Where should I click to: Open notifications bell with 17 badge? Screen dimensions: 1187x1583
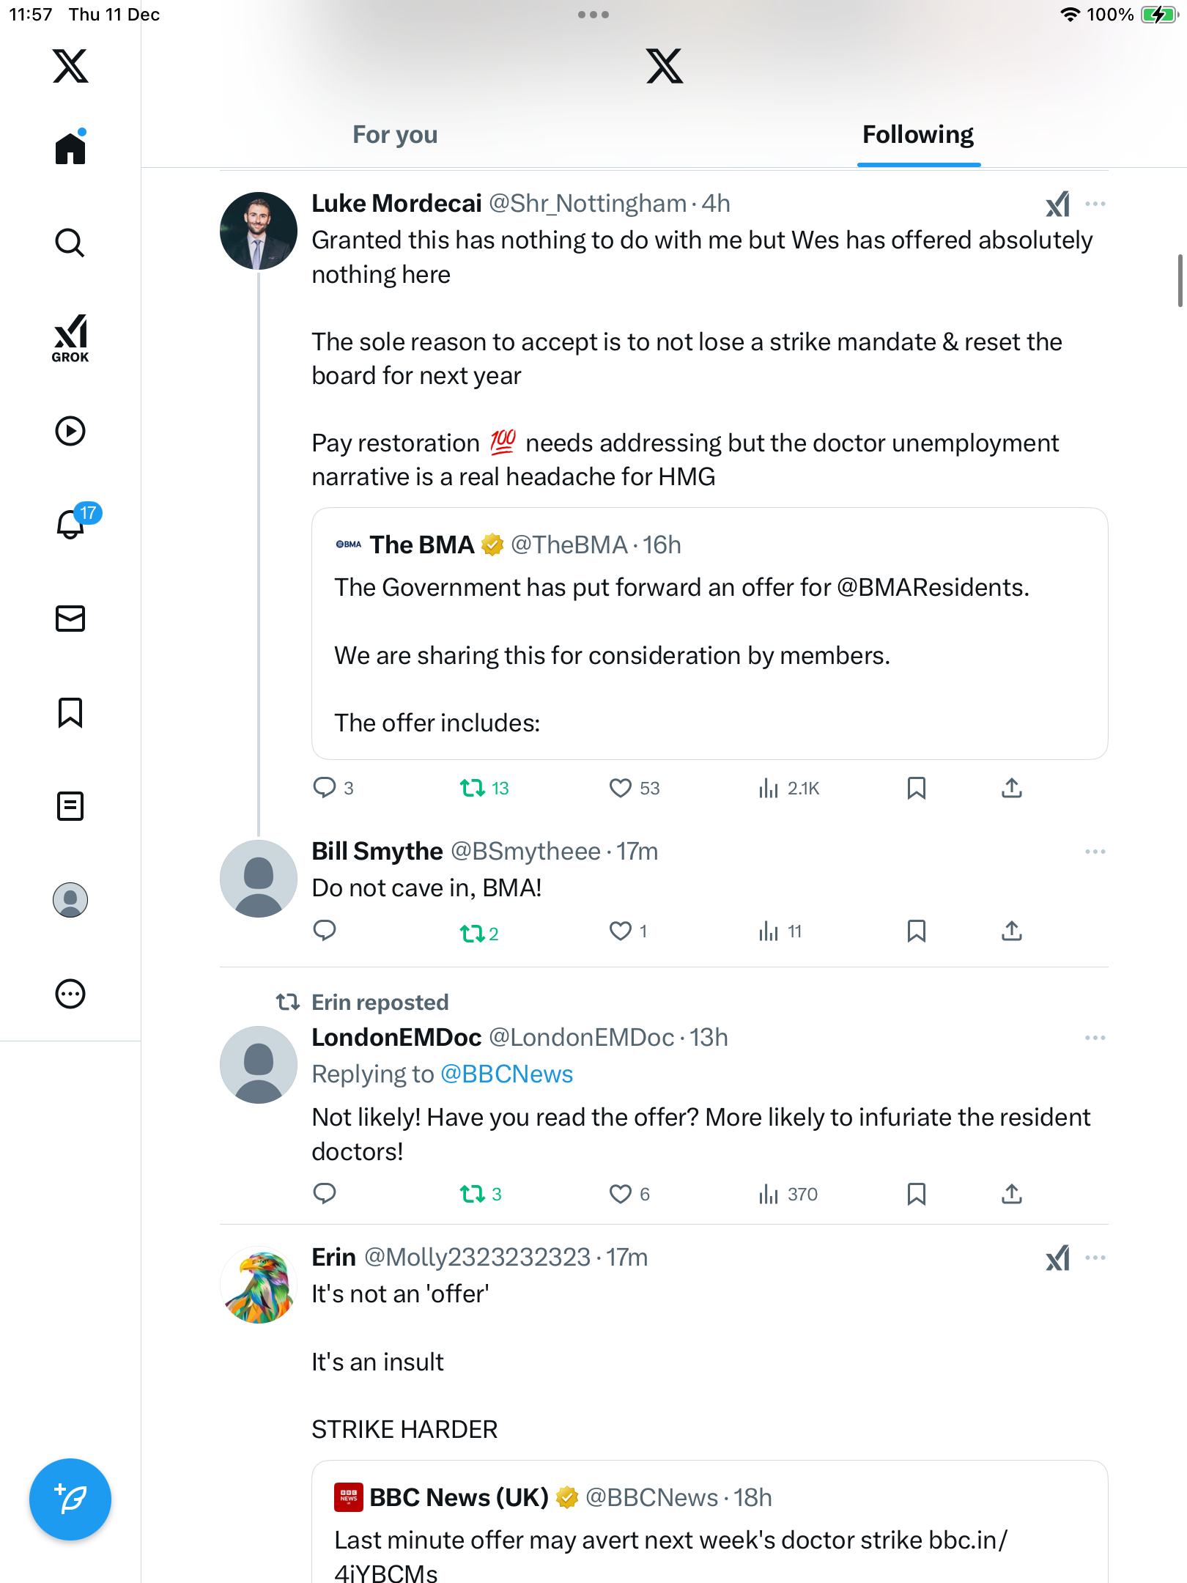pos(71,524)
